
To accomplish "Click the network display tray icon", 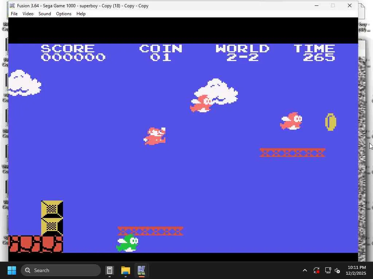I will pyautogui.click(x=328, y=270).
